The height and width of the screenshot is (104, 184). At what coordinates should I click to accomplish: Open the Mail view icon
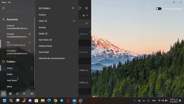pyautogui.click(x=3, y=94)
